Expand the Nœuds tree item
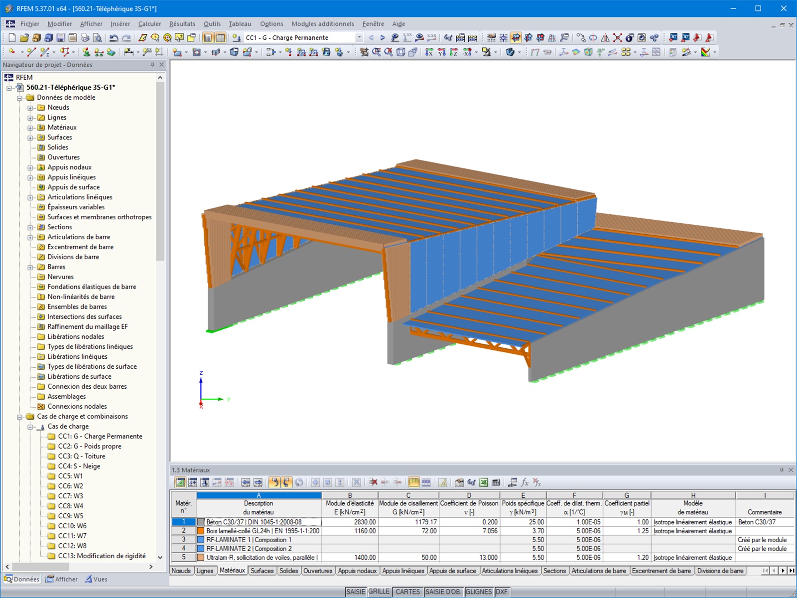 pyautogui.click(x=30, y=107)
